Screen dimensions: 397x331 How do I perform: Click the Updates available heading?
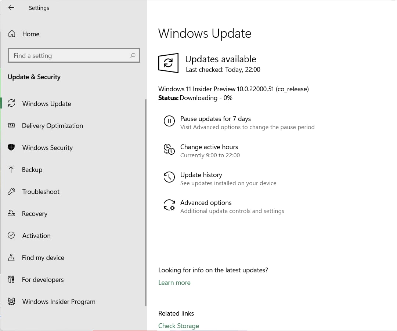click(220, 59)
